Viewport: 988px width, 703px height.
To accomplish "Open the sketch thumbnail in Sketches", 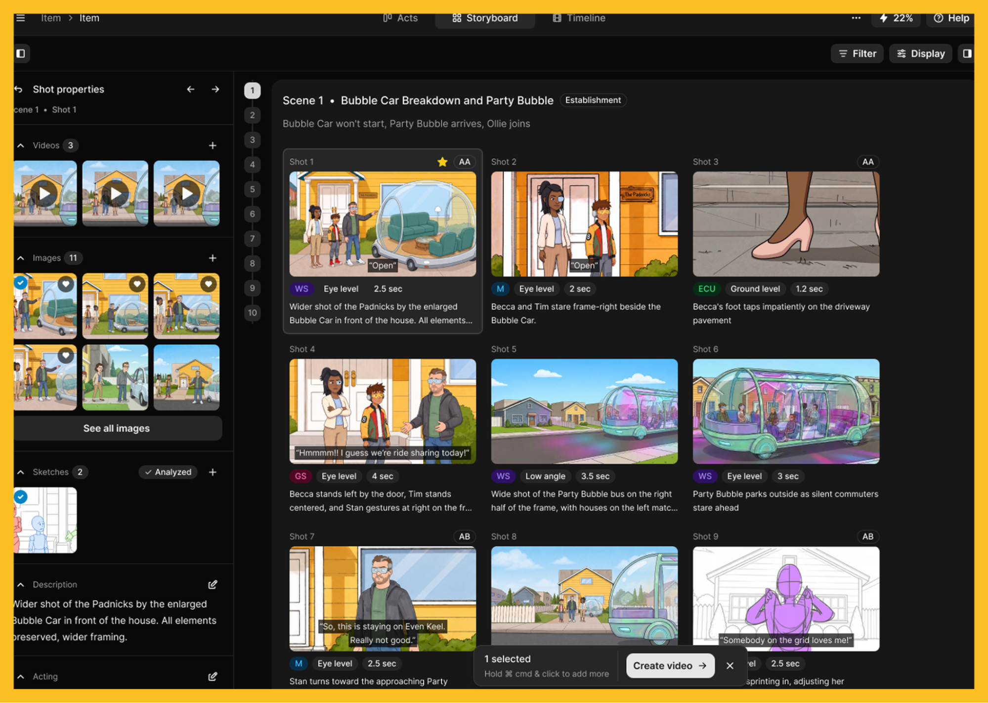I will point(45,521).
